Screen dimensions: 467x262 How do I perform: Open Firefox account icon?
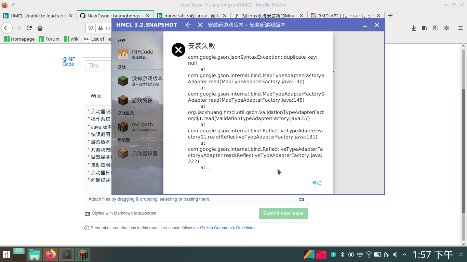pos(446,28)
